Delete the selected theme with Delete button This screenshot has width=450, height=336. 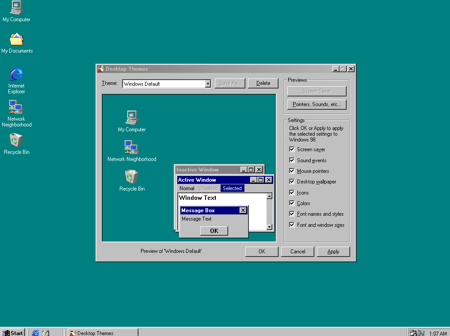click(263, 83)
